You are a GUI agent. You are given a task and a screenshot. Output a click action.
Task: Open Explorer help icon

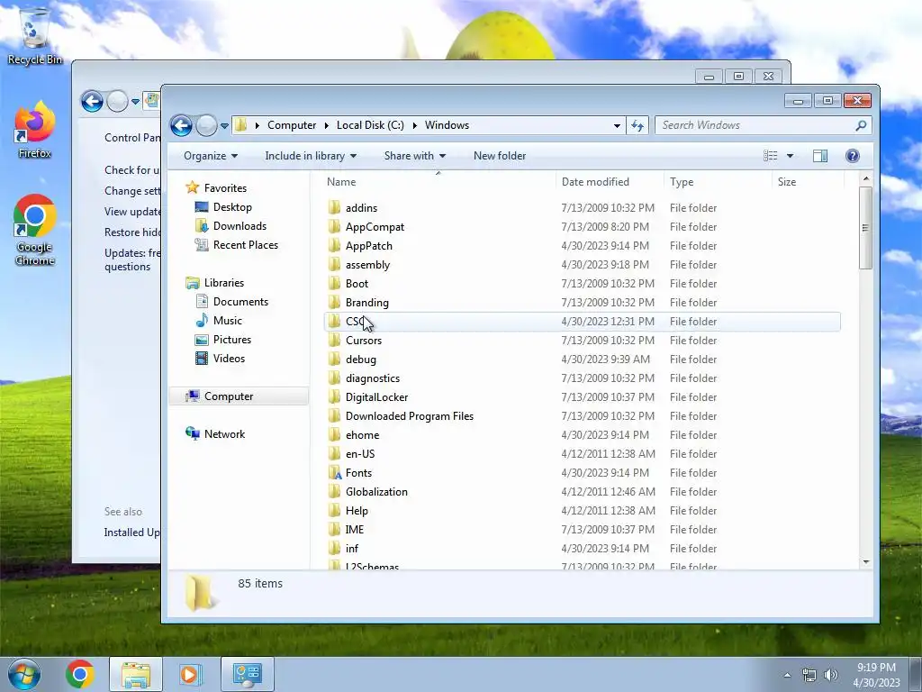coord(852,156)
